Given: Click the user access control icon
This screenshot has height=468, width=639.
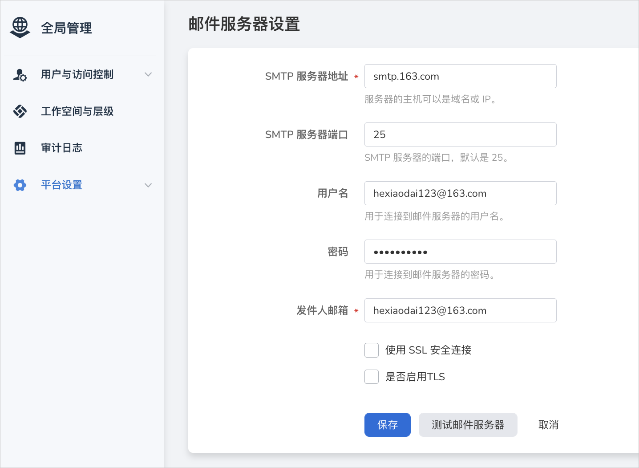Looking at the screenshot, I should click(x=20, y=75).
